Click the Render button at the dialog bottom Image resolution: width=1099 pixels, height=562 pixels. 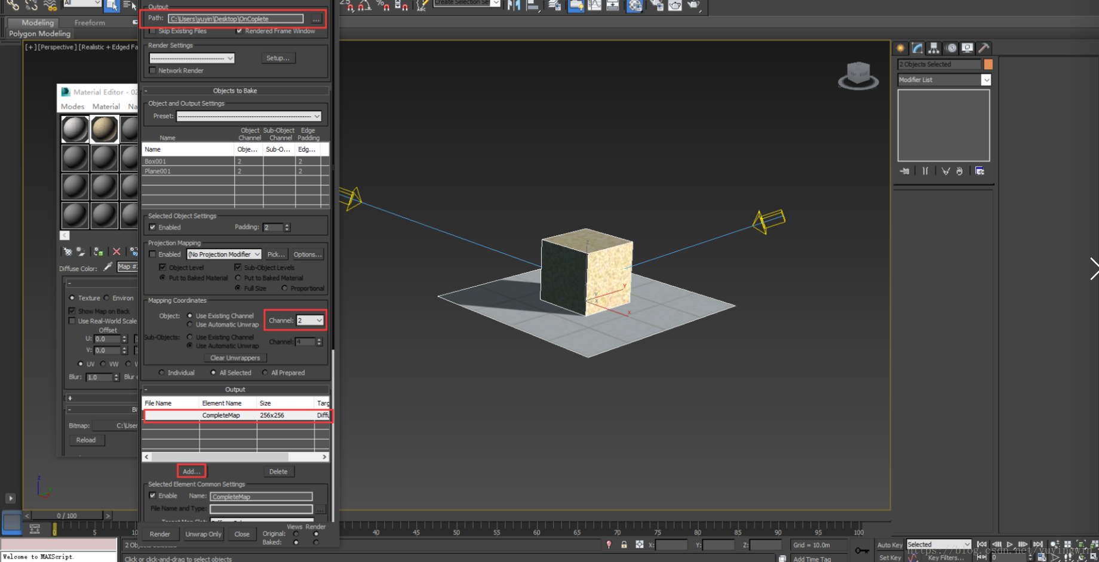160,534
